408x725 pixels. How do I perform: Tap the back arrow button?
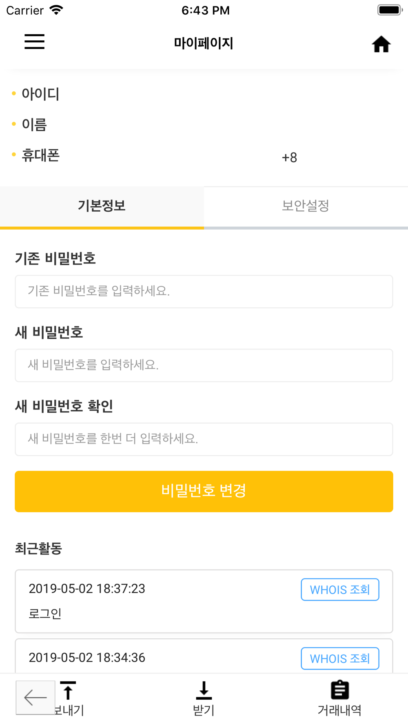click(35, 697)
